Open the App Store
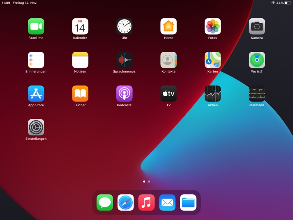The width and height of the screenshot is (293, 220). tap(36, 94)
